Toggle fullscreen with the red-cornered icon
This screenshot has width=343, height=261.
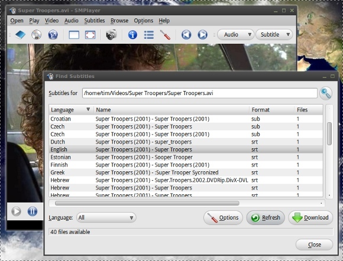[90, 35]
